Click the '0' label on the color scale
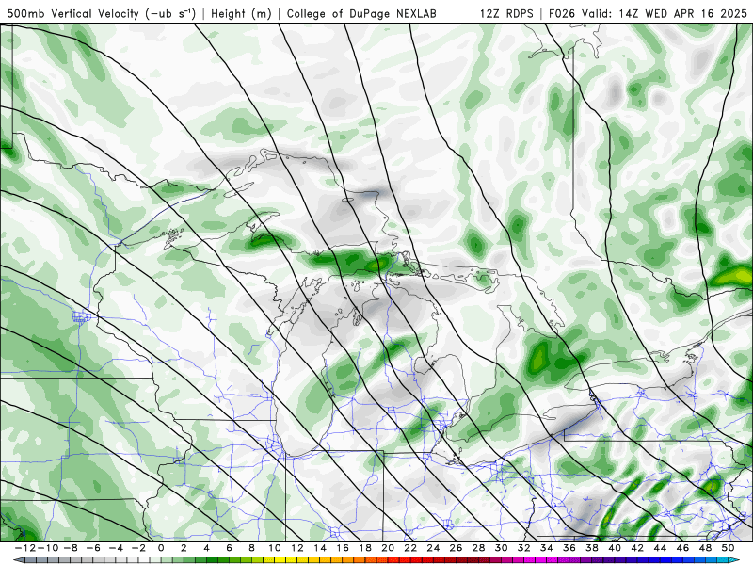The image size is (753, 565). [x=161, y=548]
